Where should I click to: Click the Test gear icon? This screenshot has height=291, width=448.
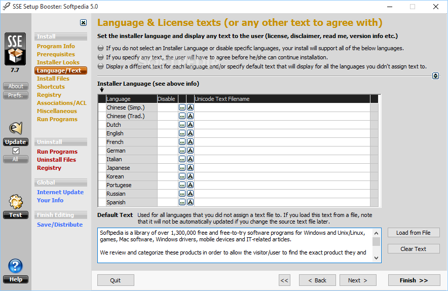tap(15, 202)
